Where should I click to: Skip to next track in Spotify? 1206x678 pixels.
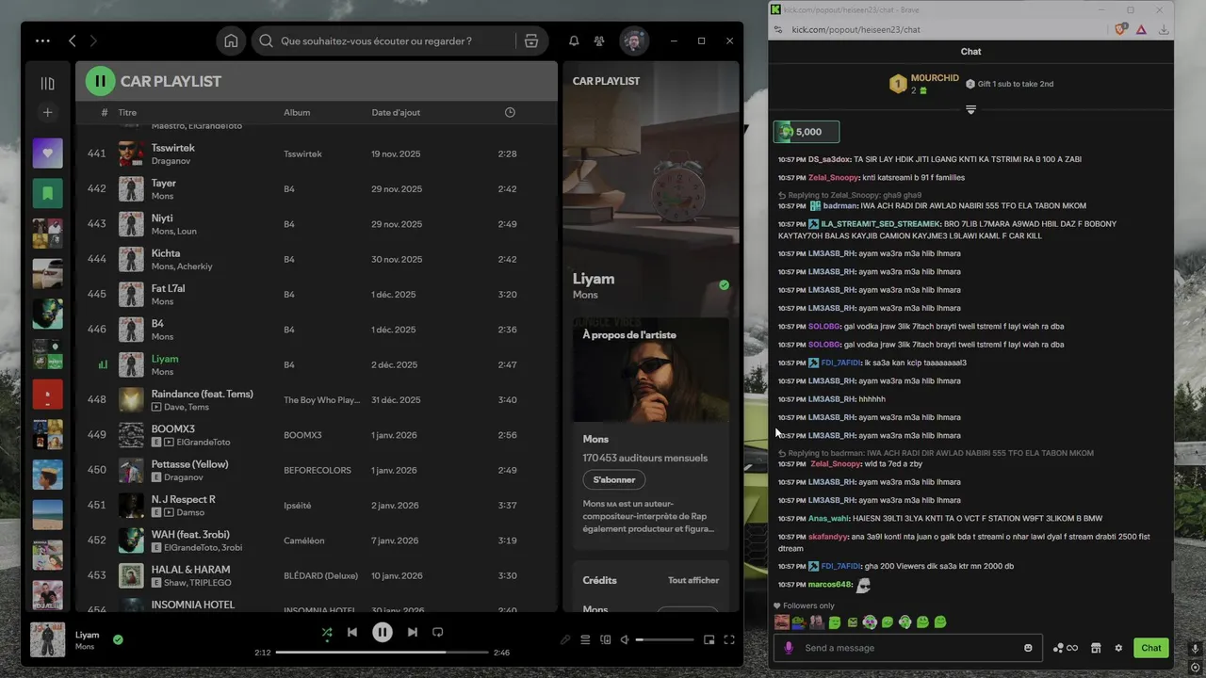point(412,633)
